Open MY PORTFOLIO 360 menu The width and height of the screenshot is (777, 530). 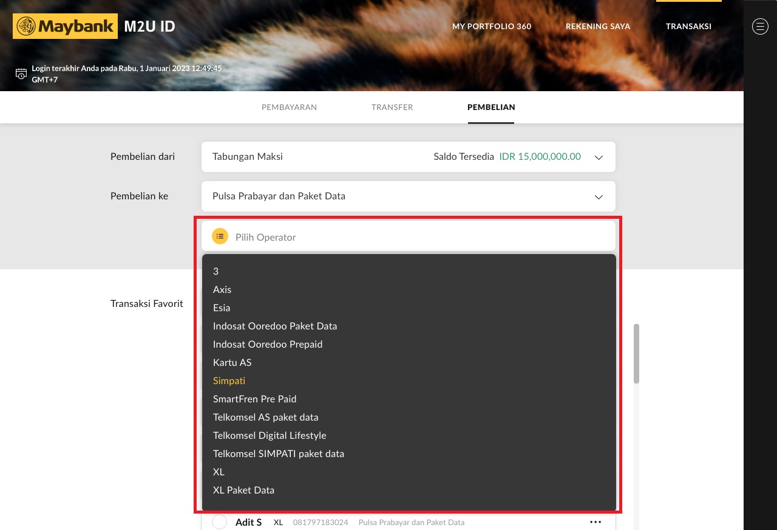492,26
